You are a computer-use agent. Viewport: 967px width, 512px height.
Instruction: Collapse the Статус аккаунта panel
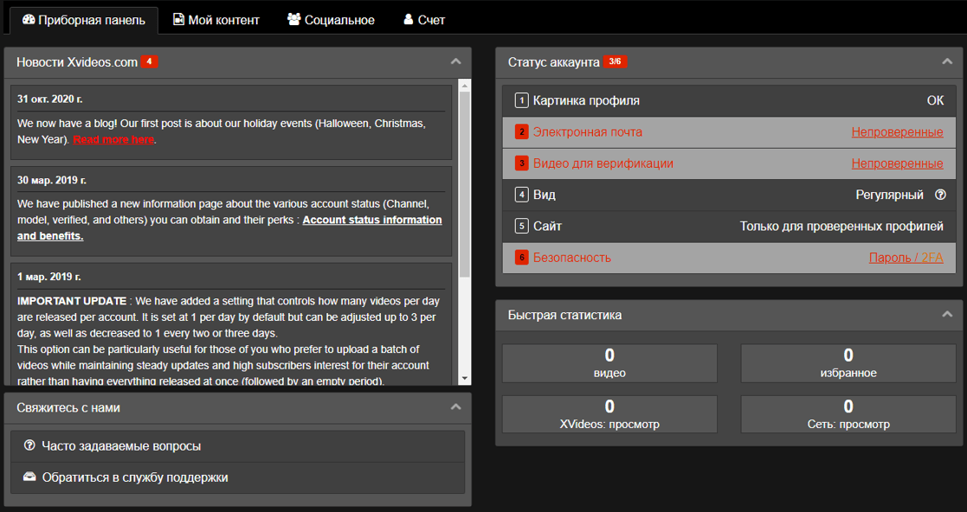click(947, 61)
